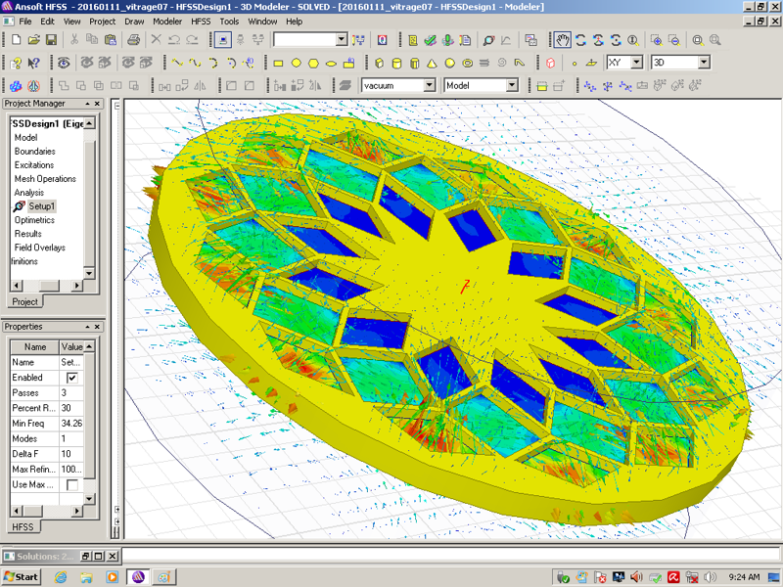Open the HFSS menu
This screenshot has height=587, width=783.
[200, 21]
